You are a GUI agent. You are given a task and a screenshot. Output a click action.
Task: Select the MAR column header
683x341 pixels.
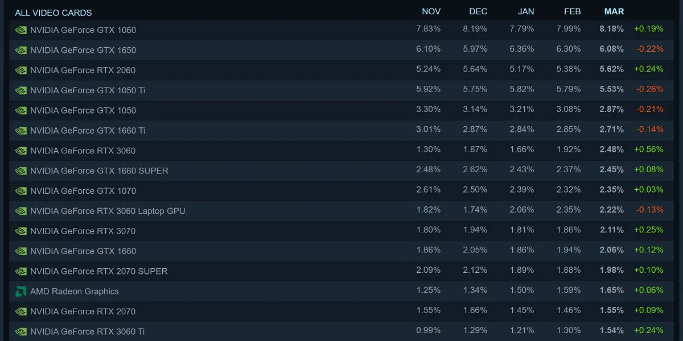(614, 11)
